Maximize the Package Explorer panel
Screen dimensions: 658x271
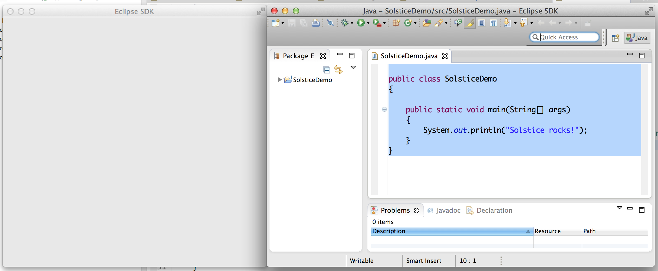[352, 56]
